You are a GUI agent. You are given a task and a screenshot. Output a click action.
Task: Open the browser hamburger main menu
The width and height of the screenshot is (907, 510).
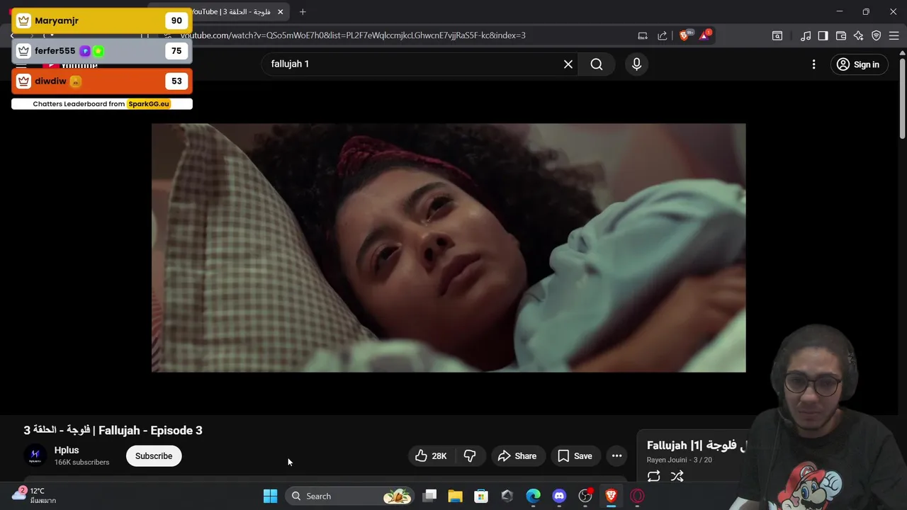pyautogui.click(x=894, y=35)
